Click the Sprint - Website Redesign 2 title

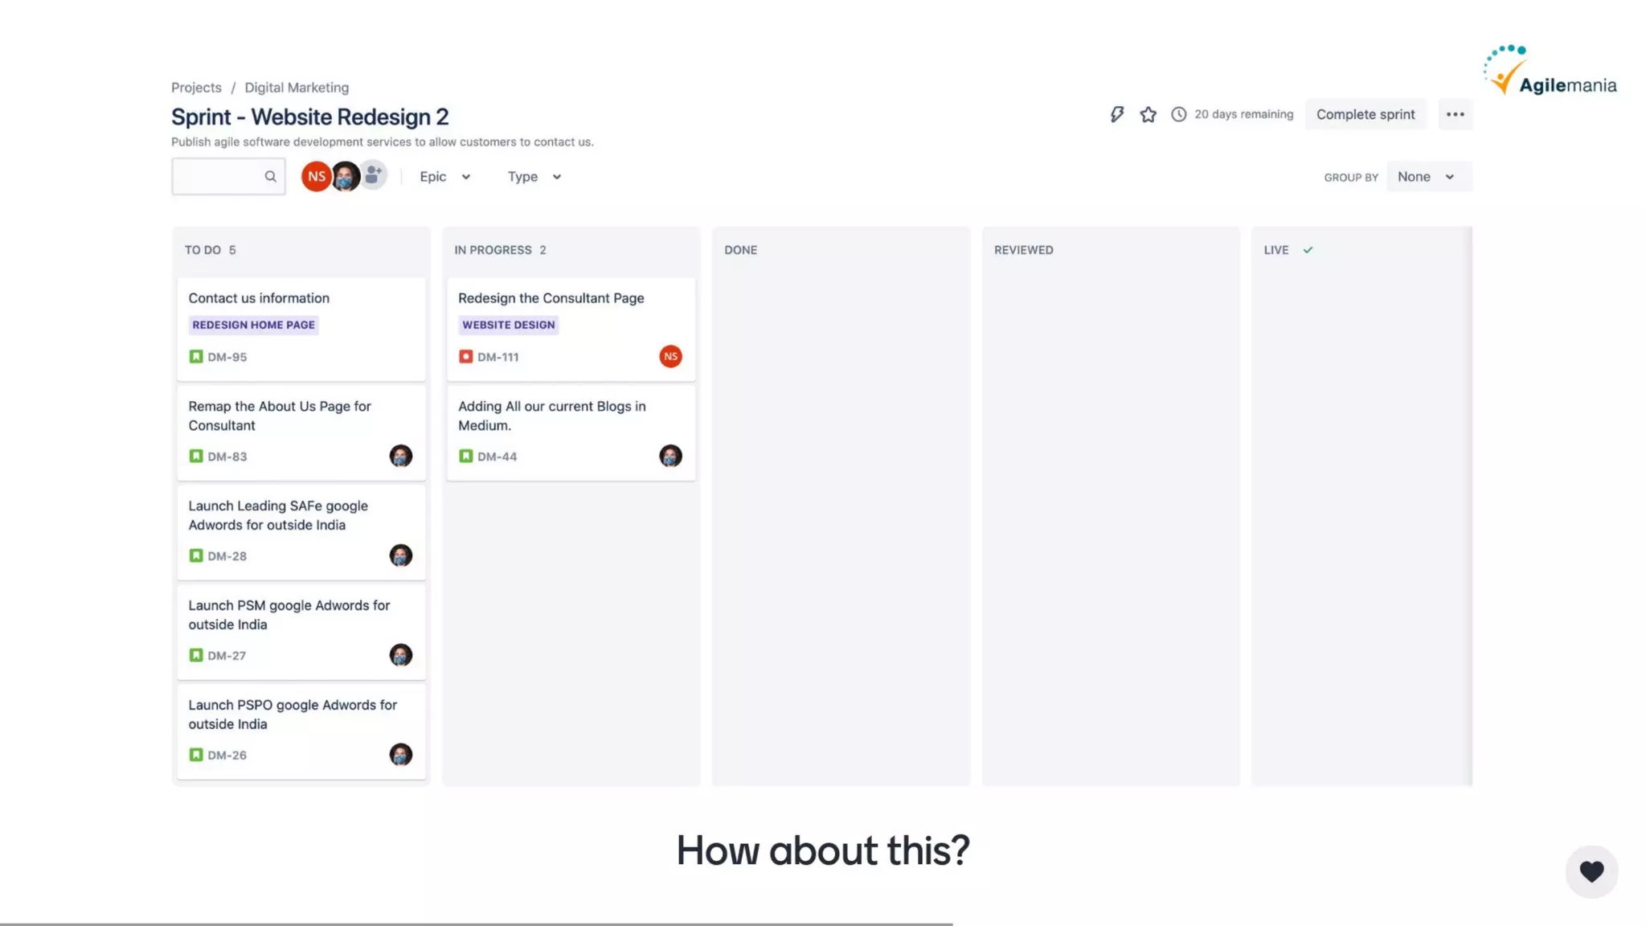(x=309, y=117)
